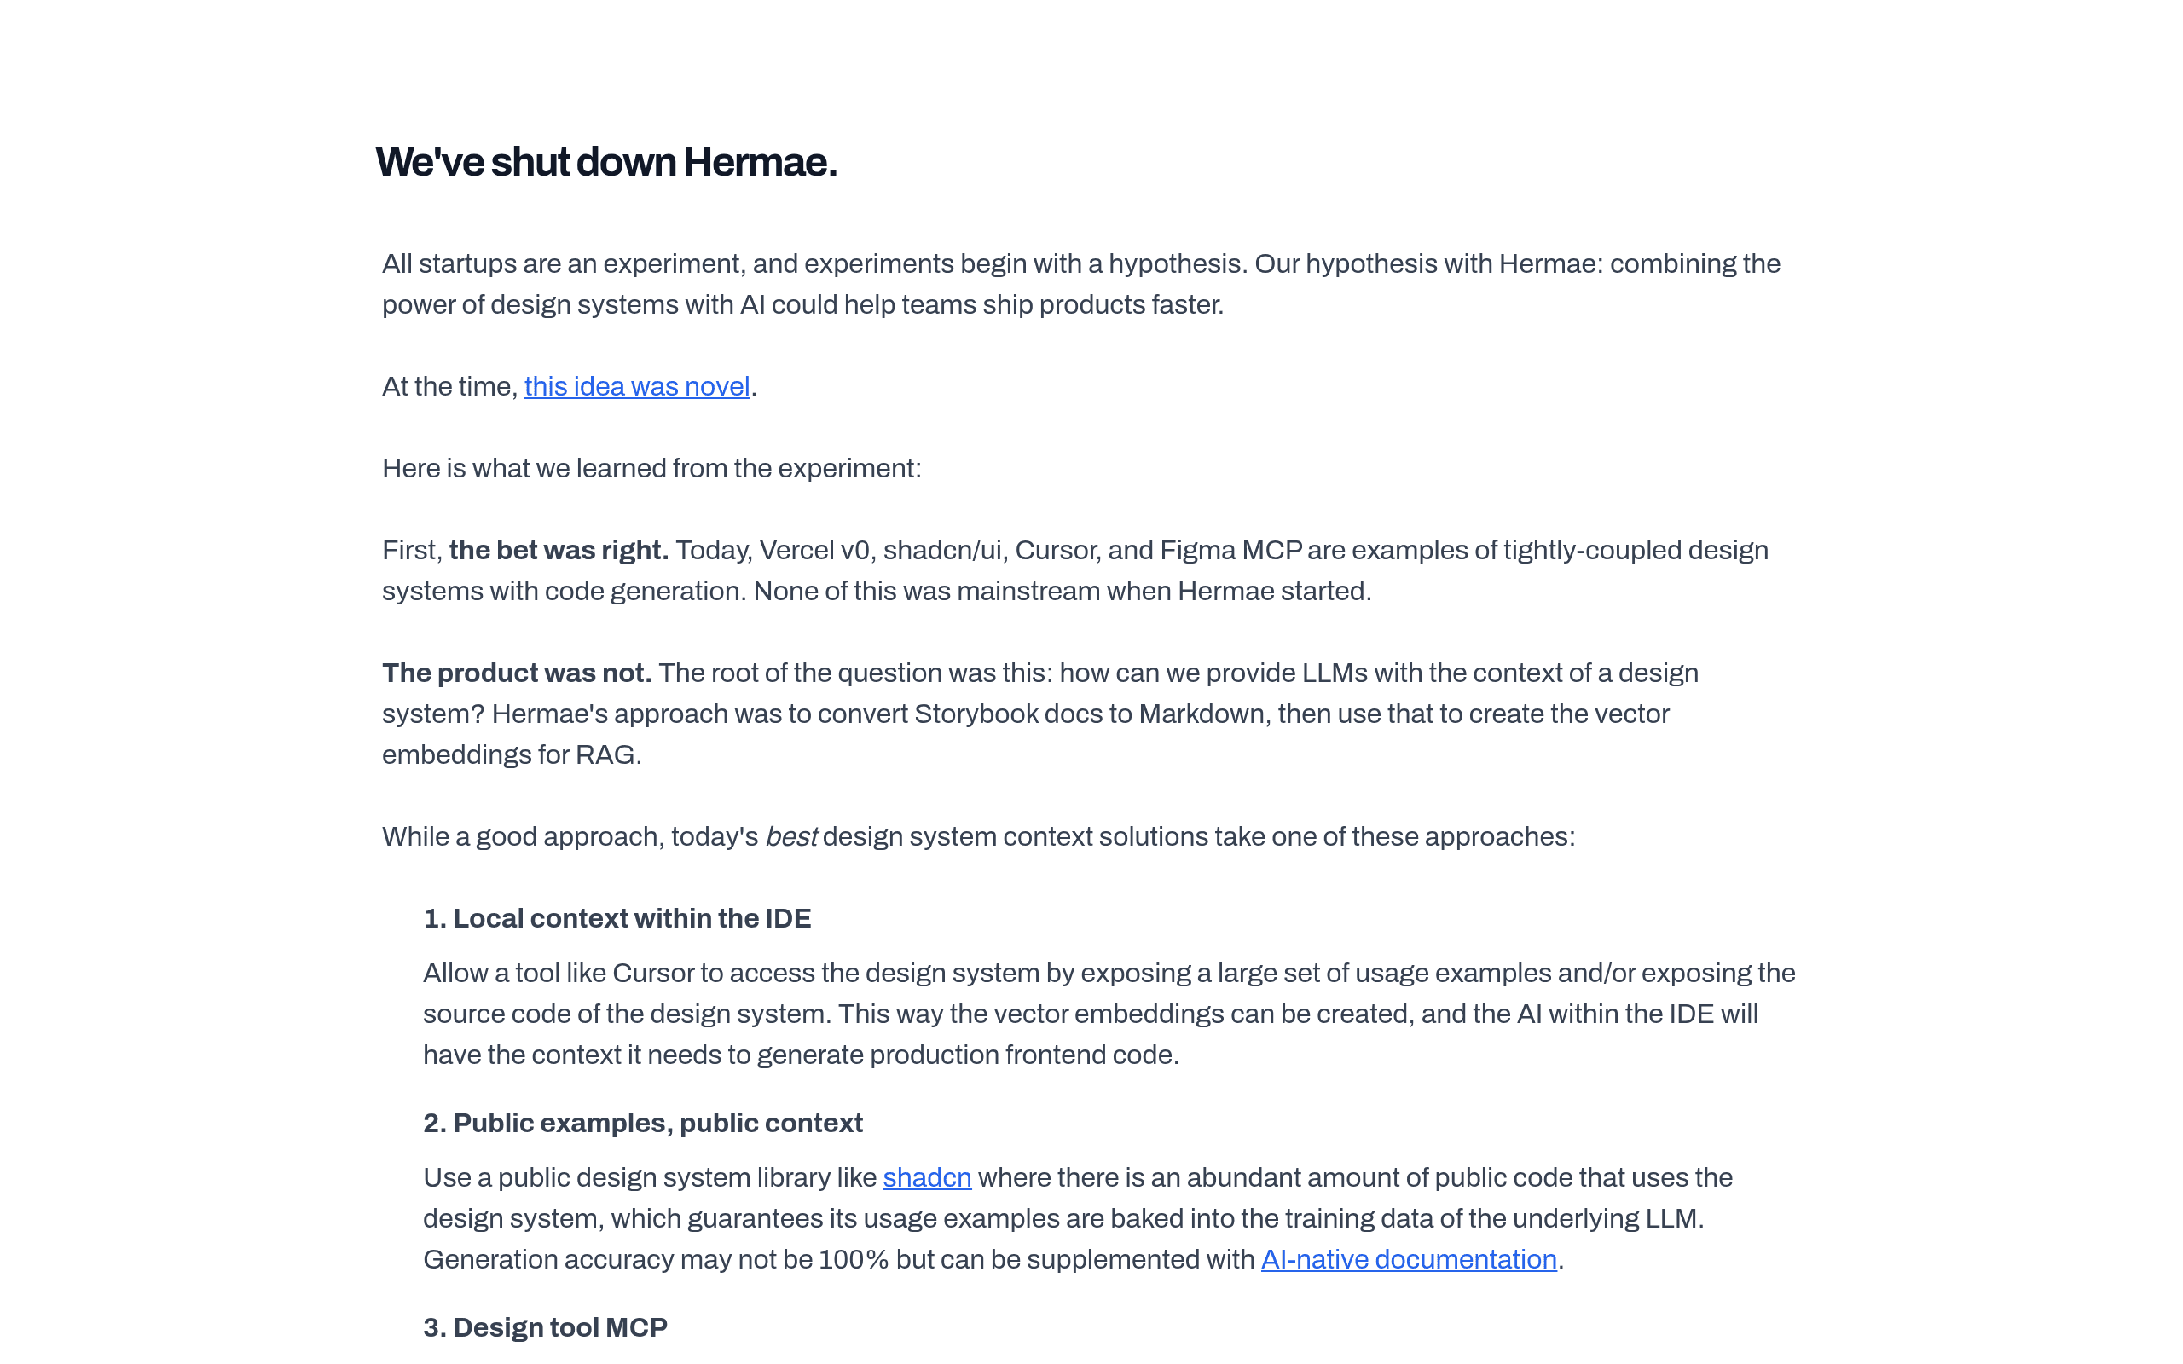Click the "embeddings for RAG." line
The width and height of the screenshot is (2183, 1364).
click(x=512, y=755)
